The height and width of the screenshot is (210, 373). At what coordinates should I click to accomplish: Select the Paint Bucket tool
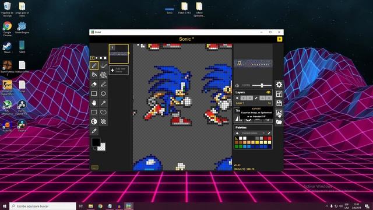point(94,75)
